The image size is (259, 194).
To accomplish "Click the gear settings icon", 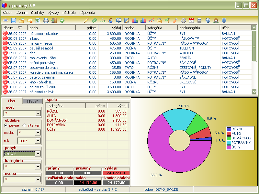I will (x=184, y=20).
